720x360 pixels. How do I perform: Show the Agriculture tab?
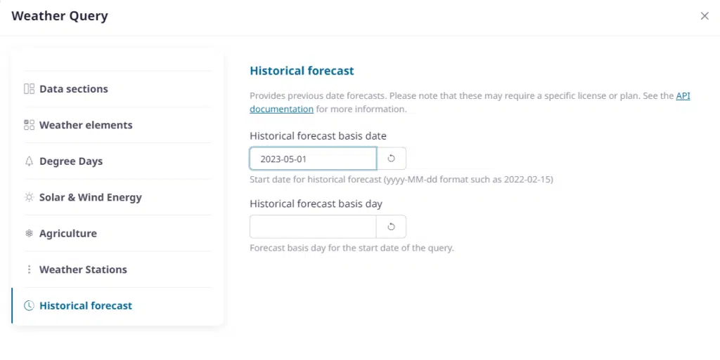(68, 234)
